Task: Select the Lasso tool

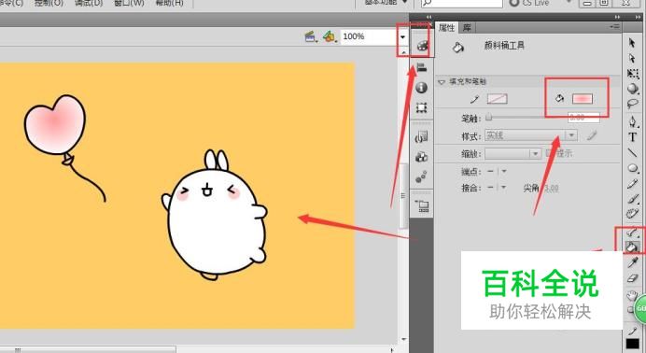Action: coord(633,104)
